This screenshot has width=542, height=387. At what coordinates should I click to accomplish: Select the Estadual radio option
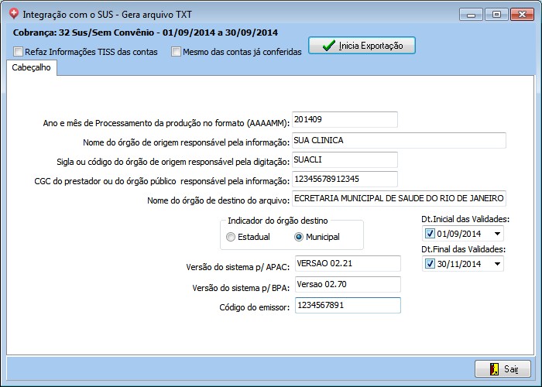(x=230, y=237)
